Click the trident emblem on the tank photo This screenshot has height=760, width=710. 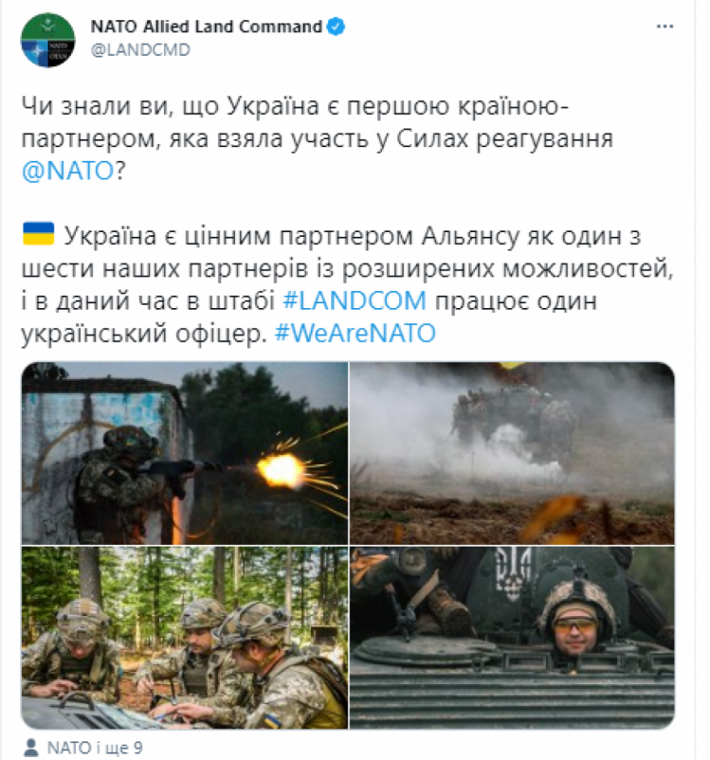(512, 574)
